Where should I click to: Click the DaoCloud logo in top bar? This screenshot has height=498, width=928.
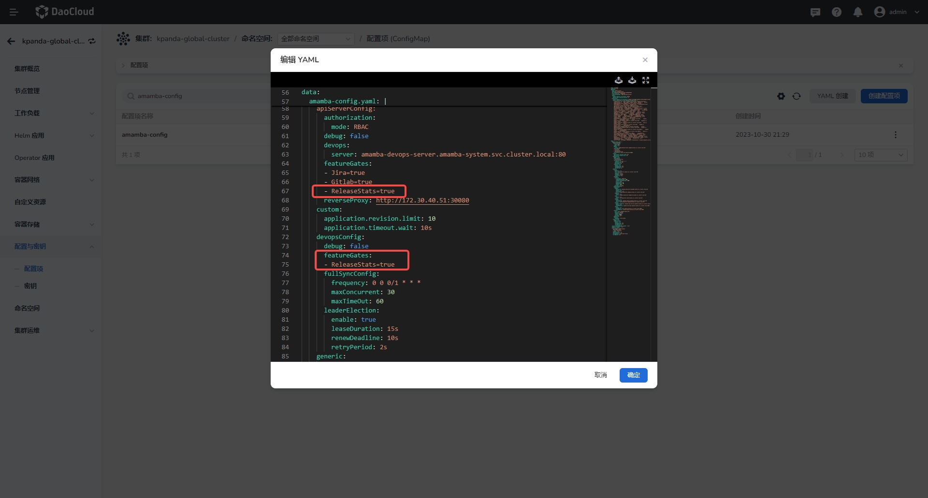click(x=65, y=12)
